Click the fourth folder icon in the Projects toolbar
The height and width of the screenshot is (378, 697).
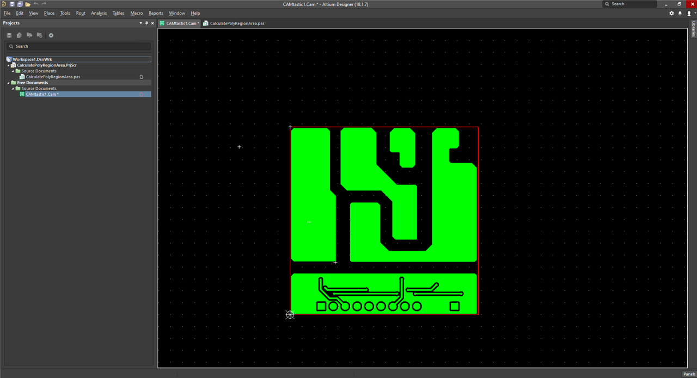40,35
